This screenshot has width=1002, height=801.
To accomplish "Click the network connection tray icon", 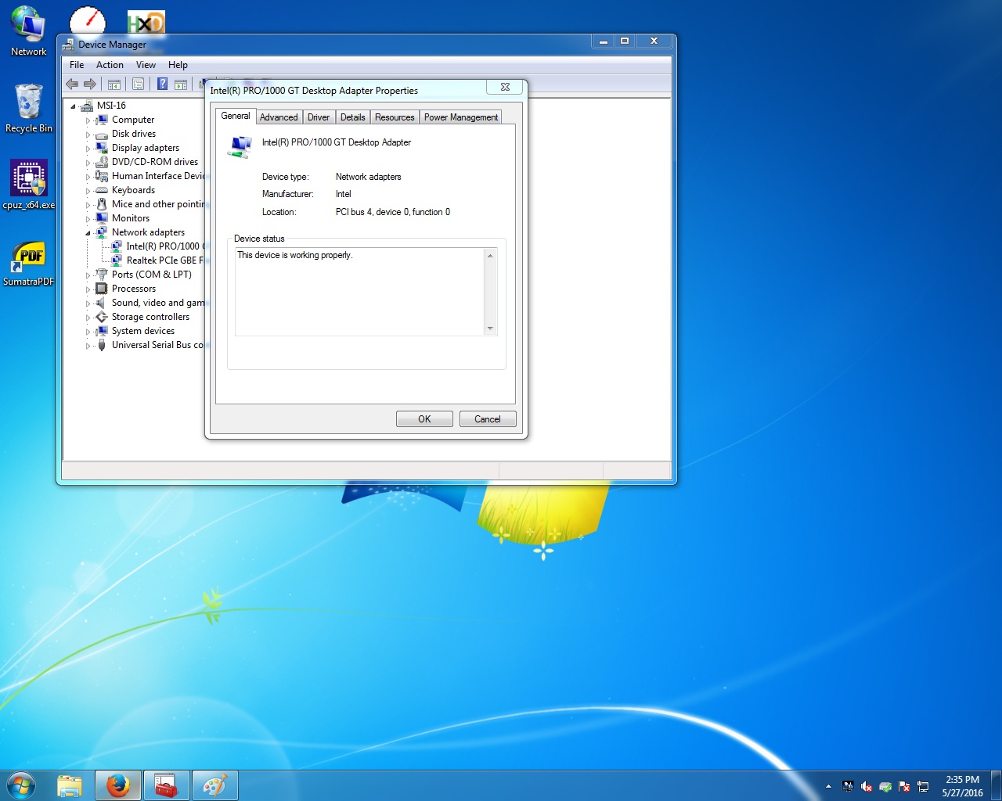I will (923, 786).
